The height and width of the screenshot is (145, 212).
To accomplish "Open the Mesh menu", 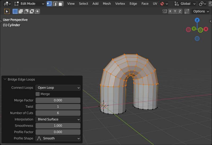I will point(107,4).
